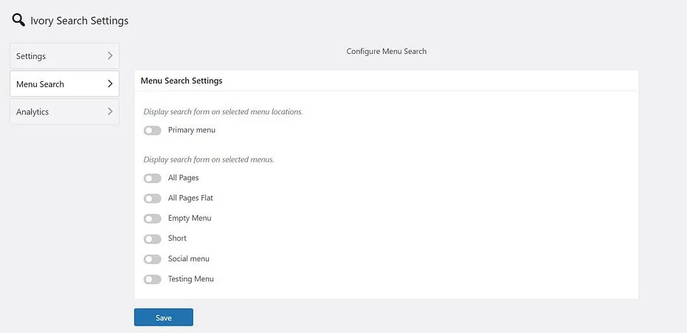Enable the Primary menu toggle switch
Viewport: 687px width, 333px height.
point(152,131)
